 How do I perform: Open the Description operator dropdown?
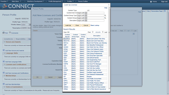86,21
